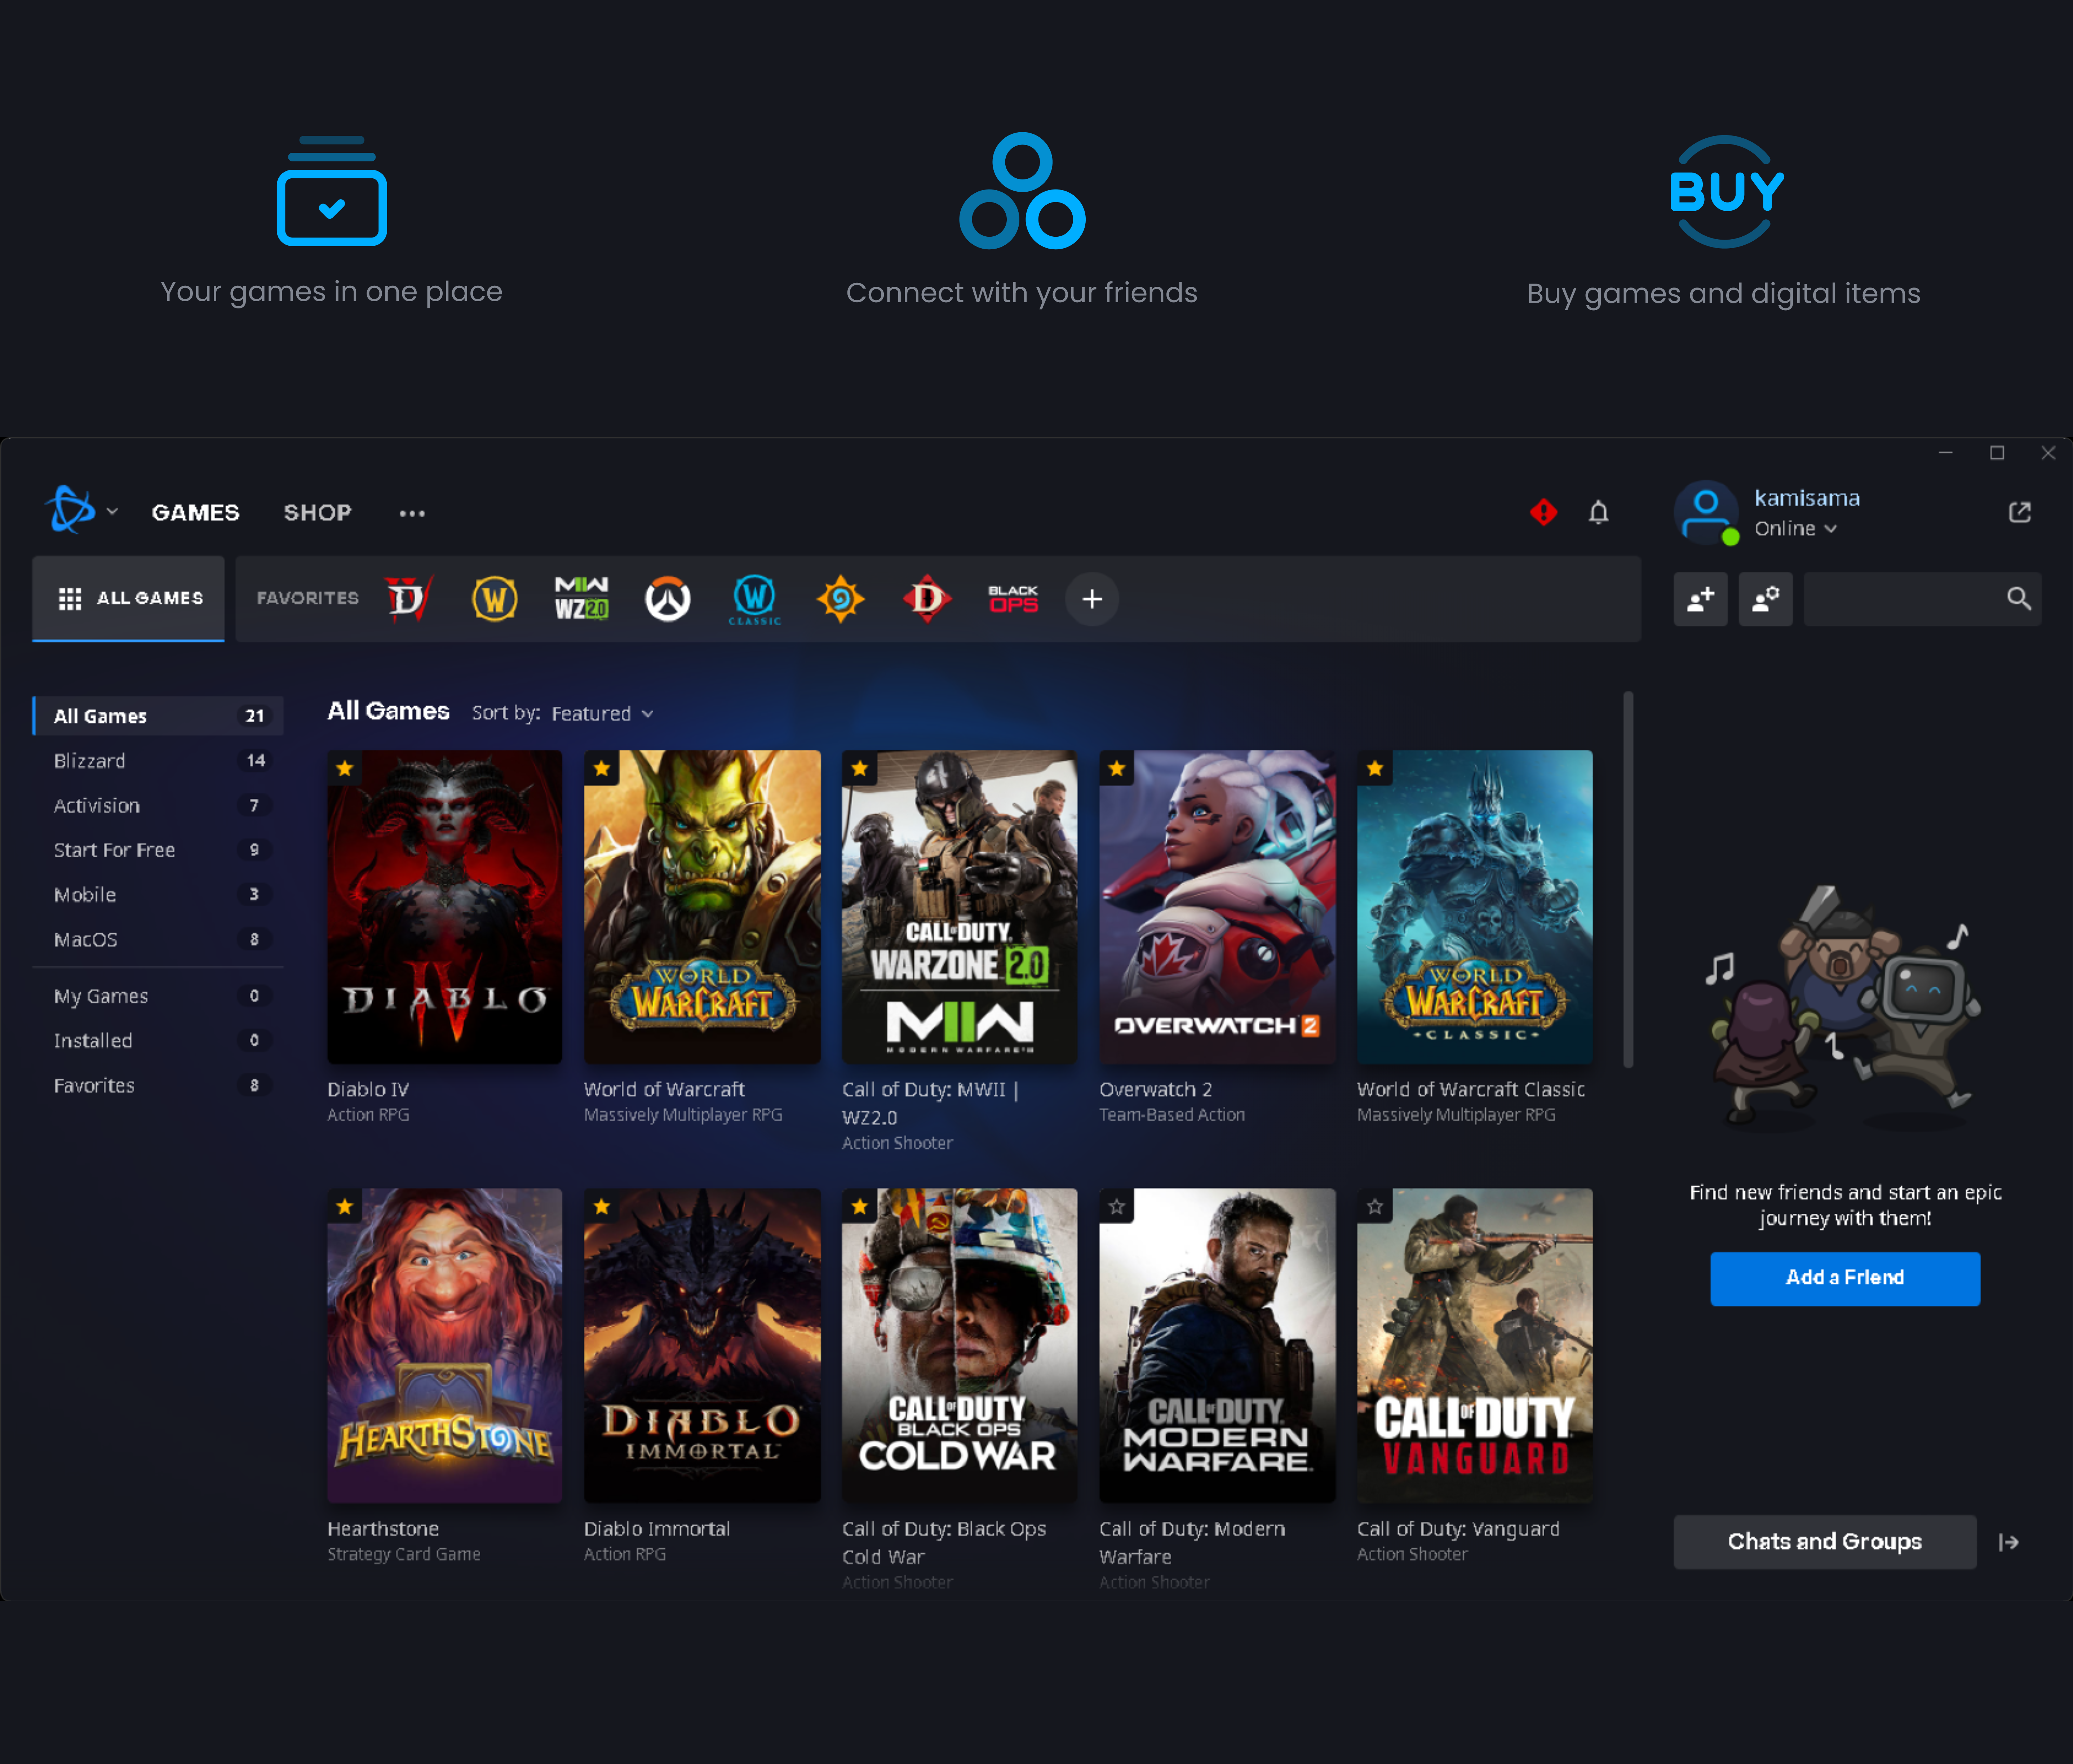Open the Warzone 2.0 MWII cover
Viewport: 2073px width, 1764px height.
(x=960, y=907)
